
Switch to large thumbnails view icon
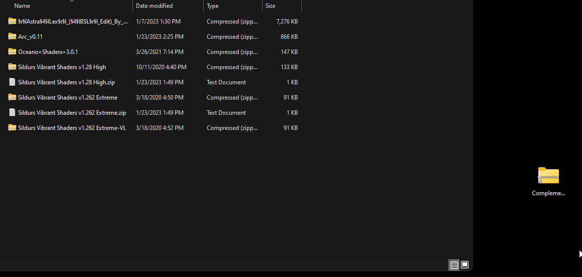(x=465, y=265)
